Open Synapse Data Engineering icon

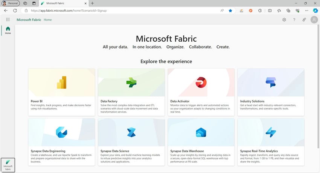tap(61, 132)
